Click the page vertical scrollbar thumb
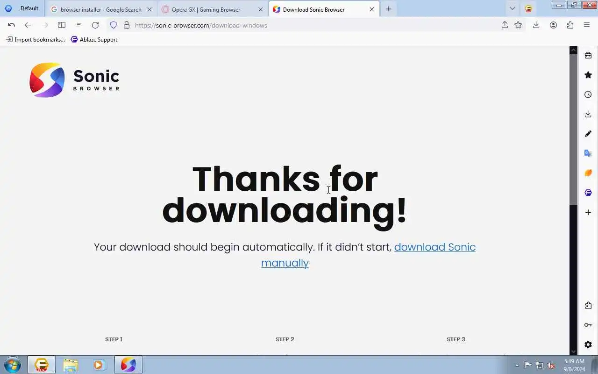Screen dimensions: 598x374 [574, 129]
